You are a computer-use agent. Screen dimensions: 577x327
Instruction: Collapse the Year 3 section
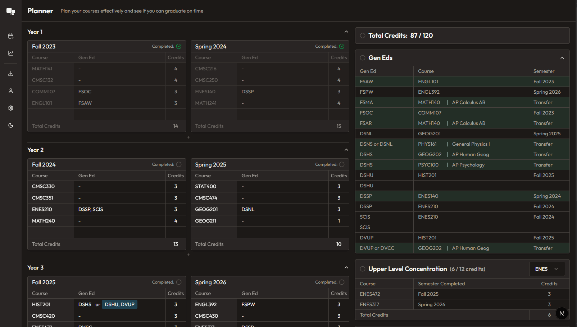346,267
